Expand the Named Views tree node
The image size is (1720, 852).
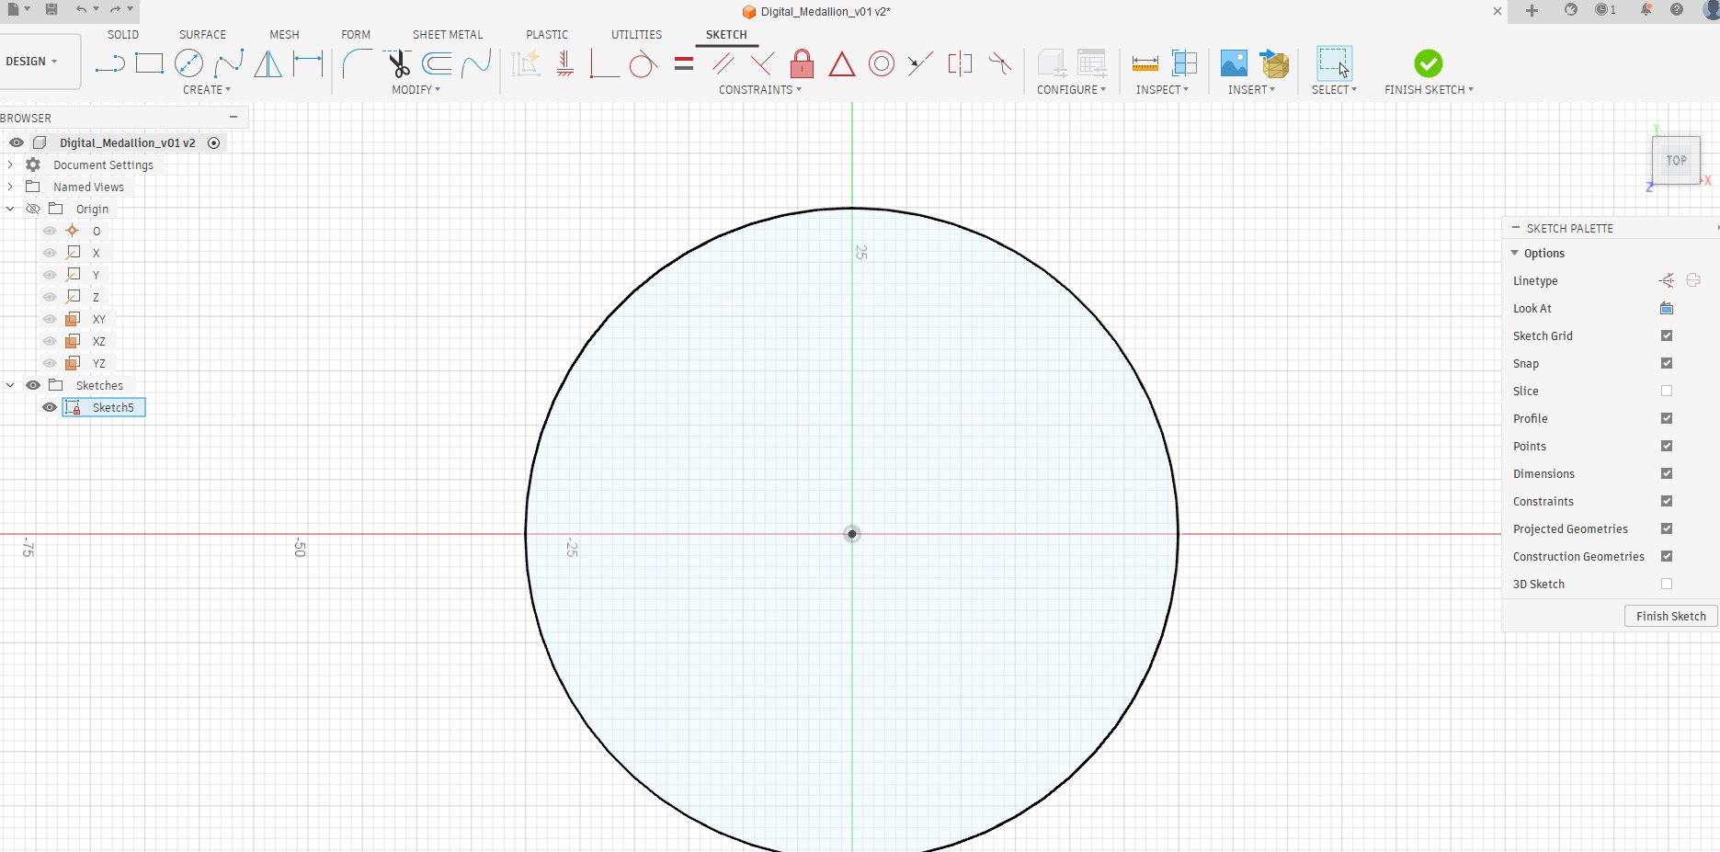point(10,187)
